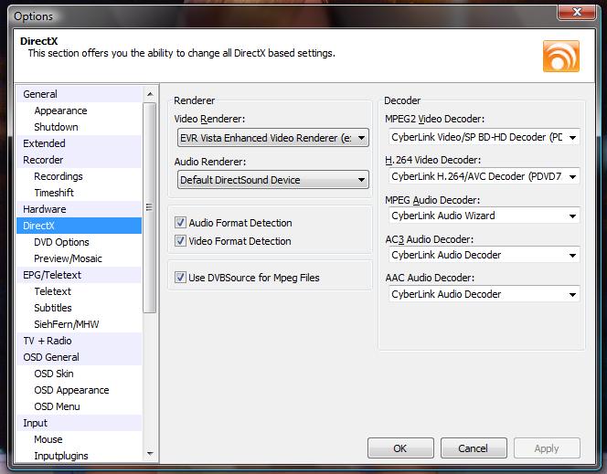
Task: Open DVD Options section
Action: (79, 242)
